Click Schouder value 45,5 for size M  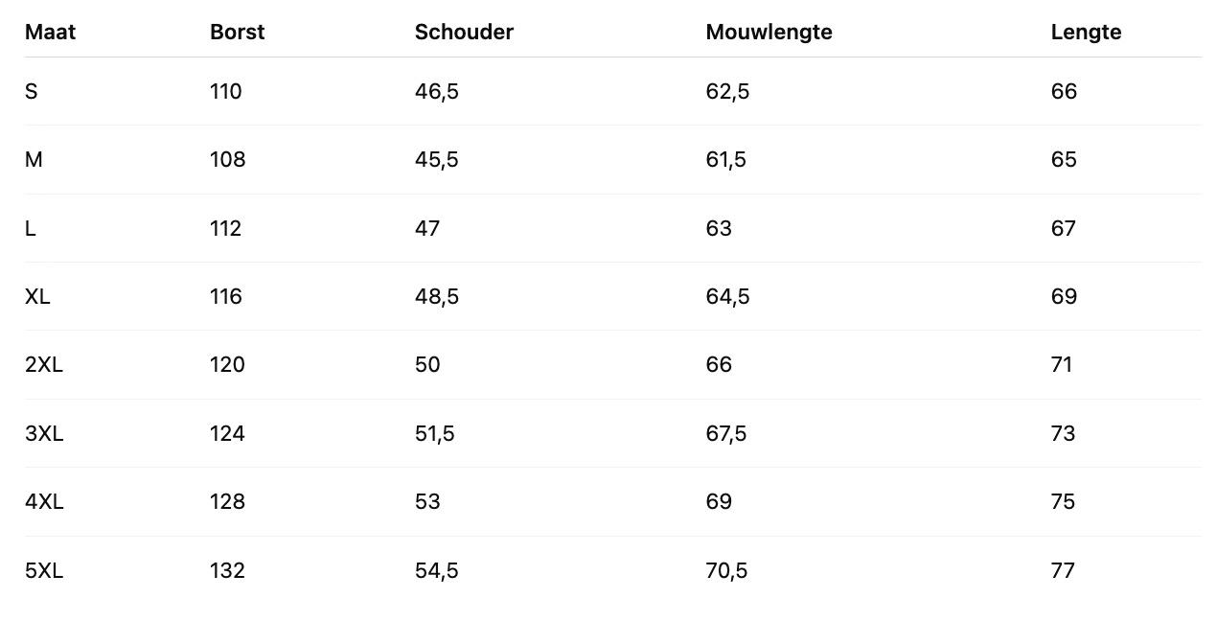436,159
